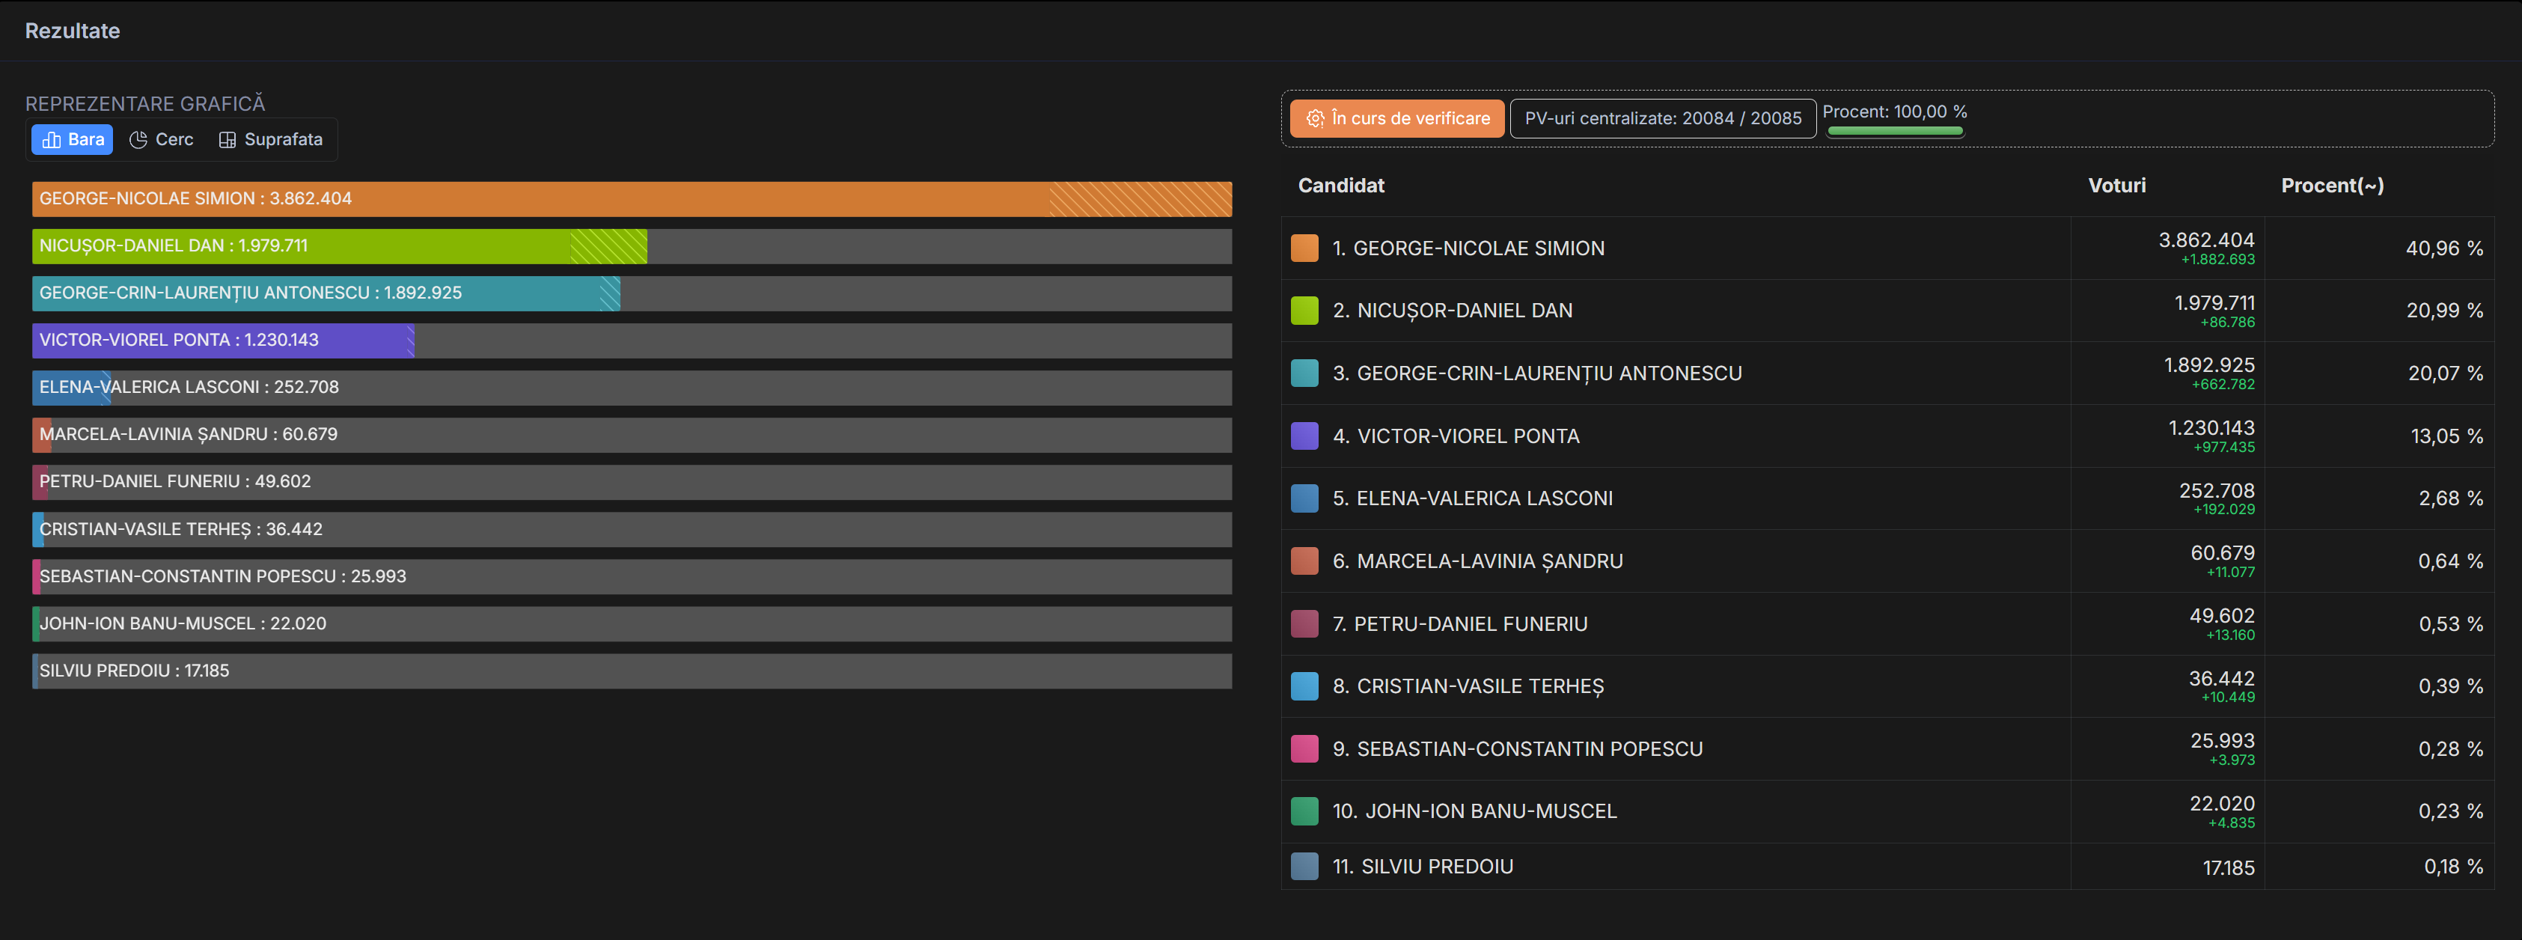Image resolution: width=2522 pixels, height=940 pixels.
Task: Click the Rezultate page heading
Action: (x=73, y=31)
